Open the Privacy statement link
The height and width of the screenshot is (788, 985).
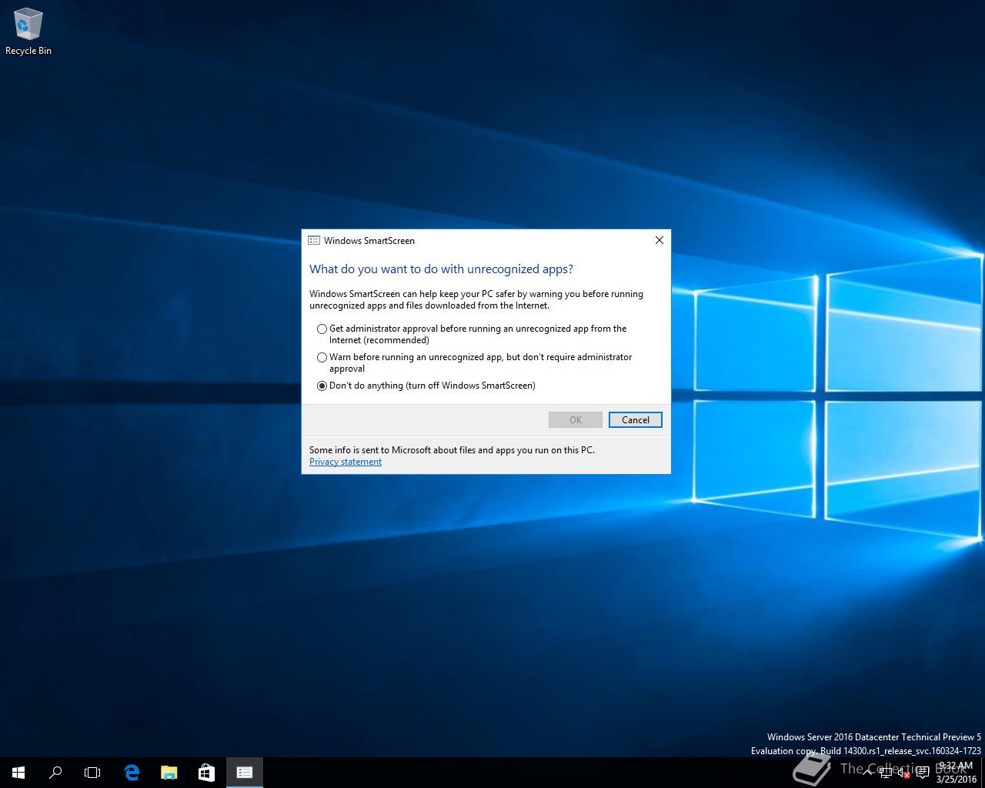coord(346,462)
